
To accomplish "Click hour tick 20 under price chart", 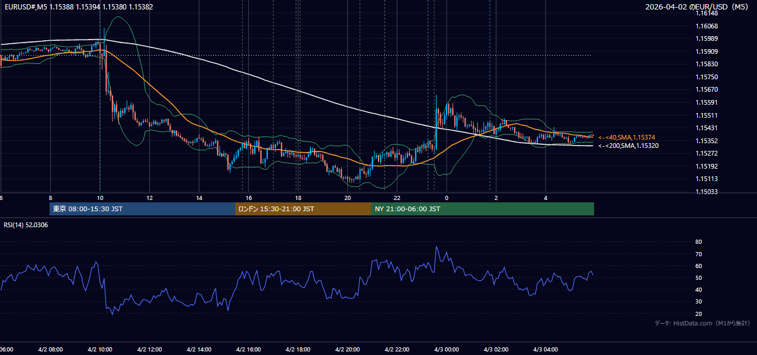I will [x=348, y=198].
